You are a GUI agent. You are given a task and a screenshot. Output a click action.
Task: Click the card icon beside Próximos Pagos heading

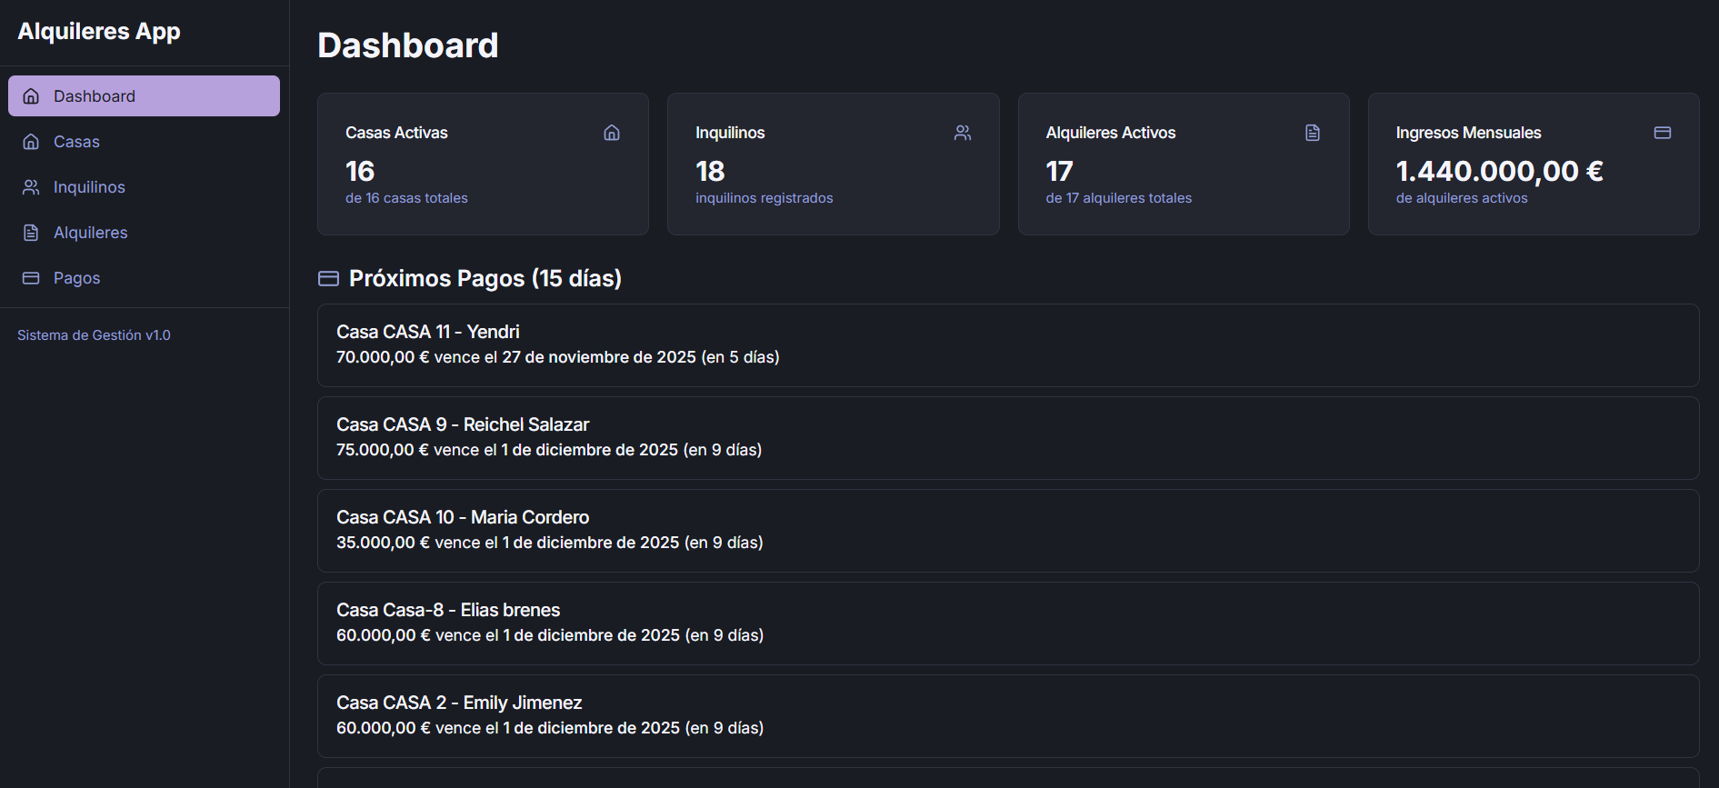click(x=328, y=278)
